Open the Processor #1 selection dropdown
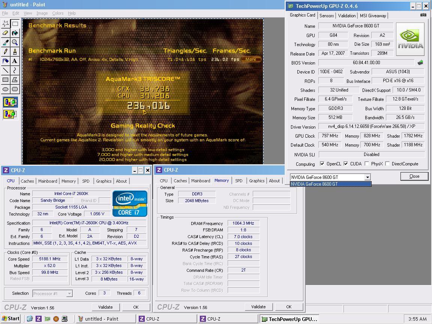The image size is (432, 324). click(x=69, y=294)
